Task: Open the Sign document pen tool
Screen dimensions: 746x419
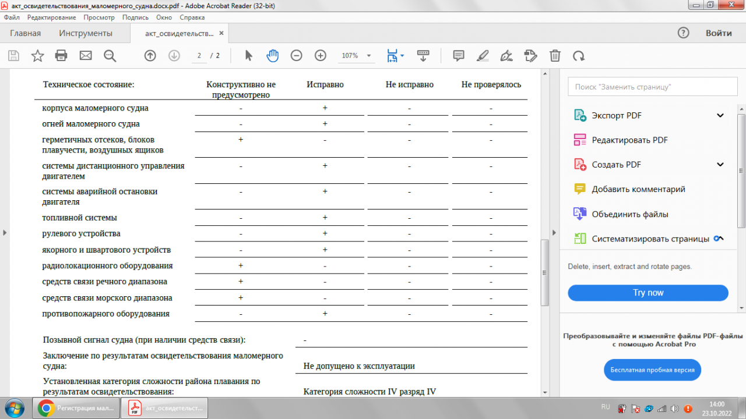Action: click(x=506, y=56)
